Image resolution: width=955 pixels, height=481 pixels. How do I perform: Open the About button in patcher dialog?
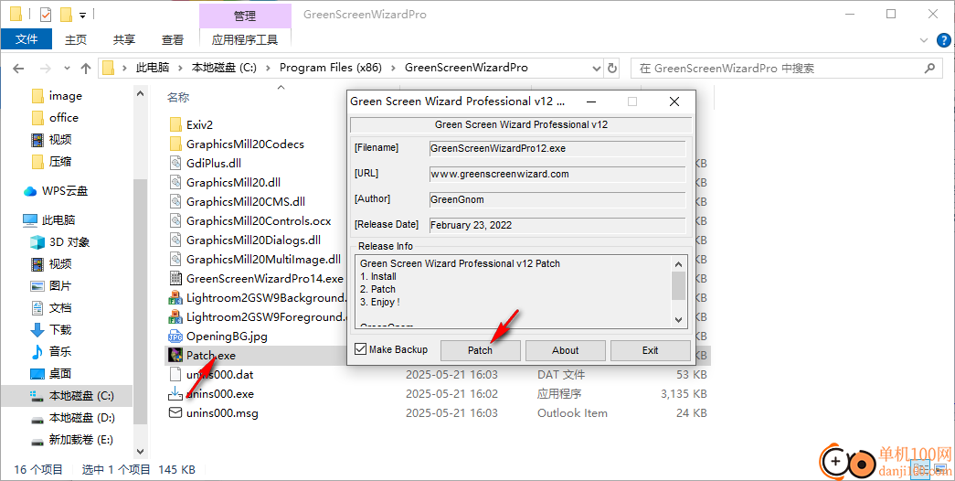pos(565,350)
